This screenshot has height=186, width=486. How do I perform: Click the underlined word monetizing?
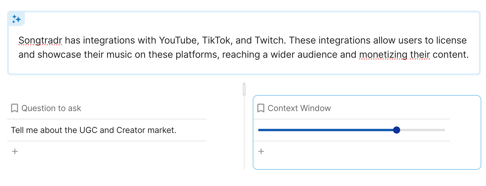coord(383,54)
